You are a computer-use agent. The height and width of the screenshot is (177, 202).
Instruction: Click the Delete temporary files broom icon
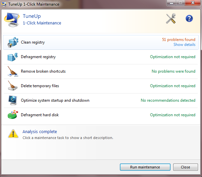click(13, 86)
